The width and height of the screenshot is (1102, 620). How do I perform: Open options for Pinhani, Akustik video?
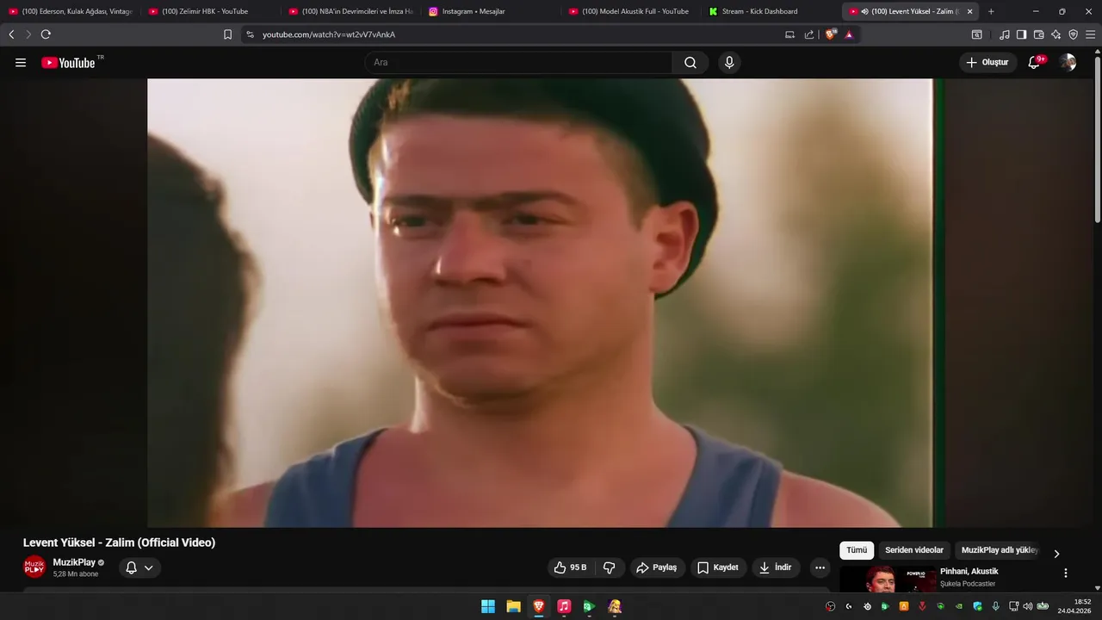coord(1065,573)
